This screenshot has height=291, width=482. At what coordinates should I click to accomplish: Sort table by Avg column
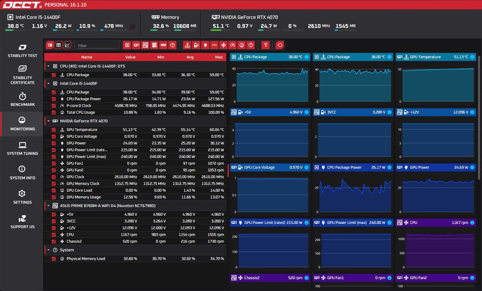click(x=190, y=57)
